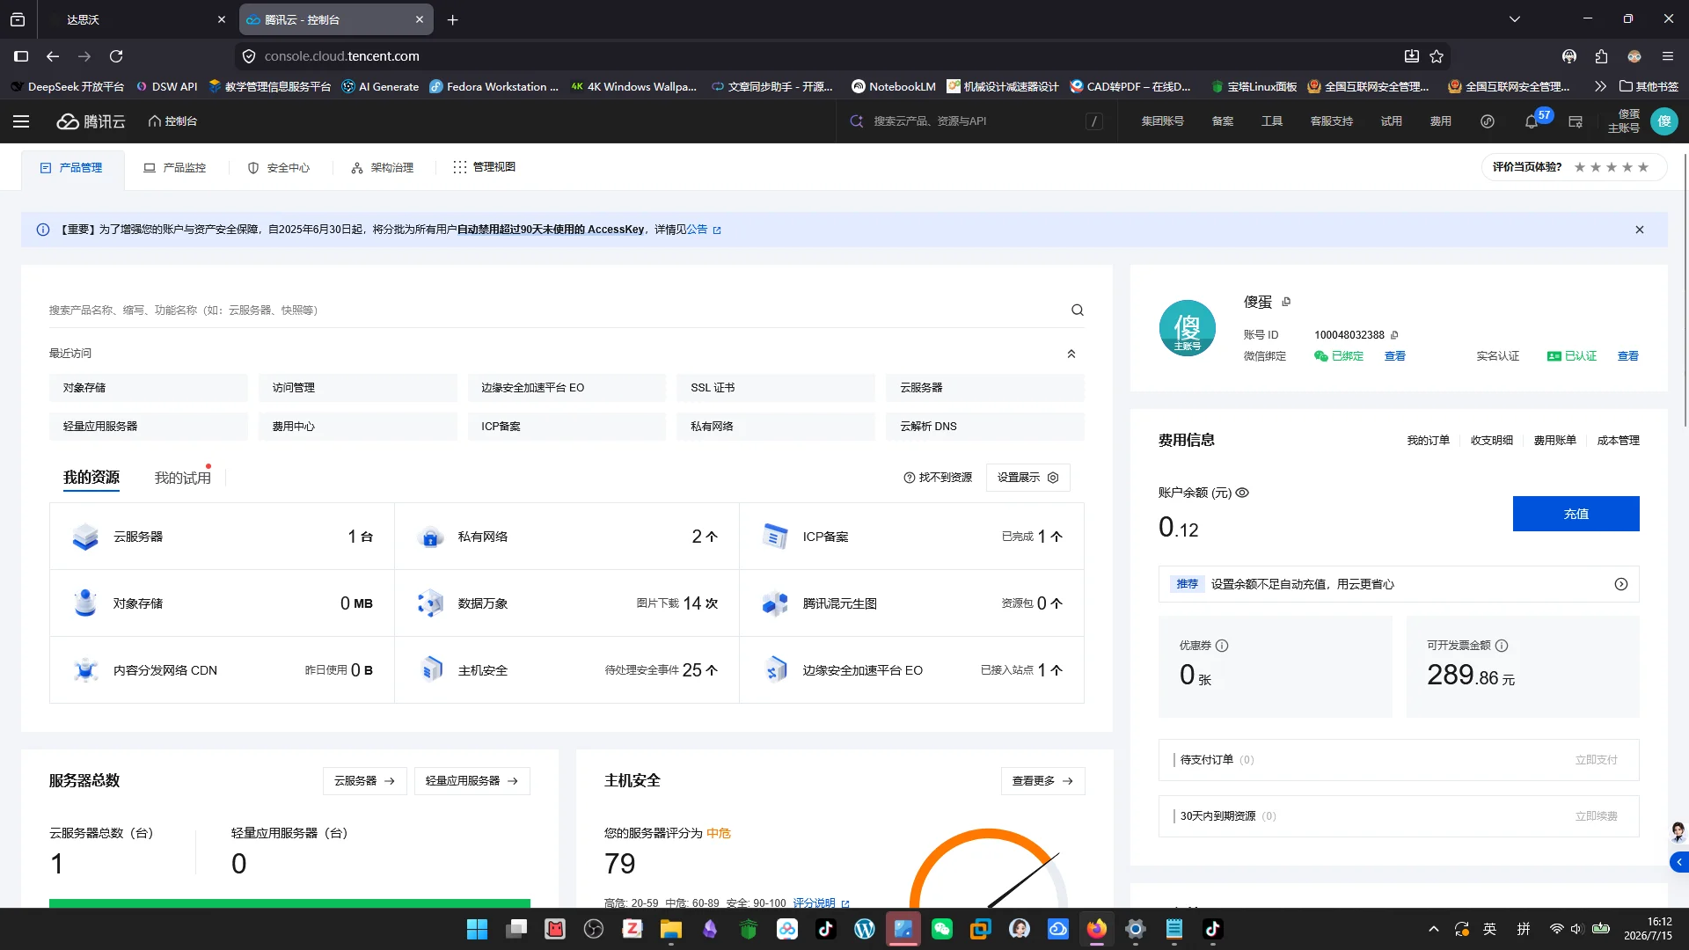Click the 设置展示 button
Viewport: 1689px width, 950px height.
tap(1028, 478)
